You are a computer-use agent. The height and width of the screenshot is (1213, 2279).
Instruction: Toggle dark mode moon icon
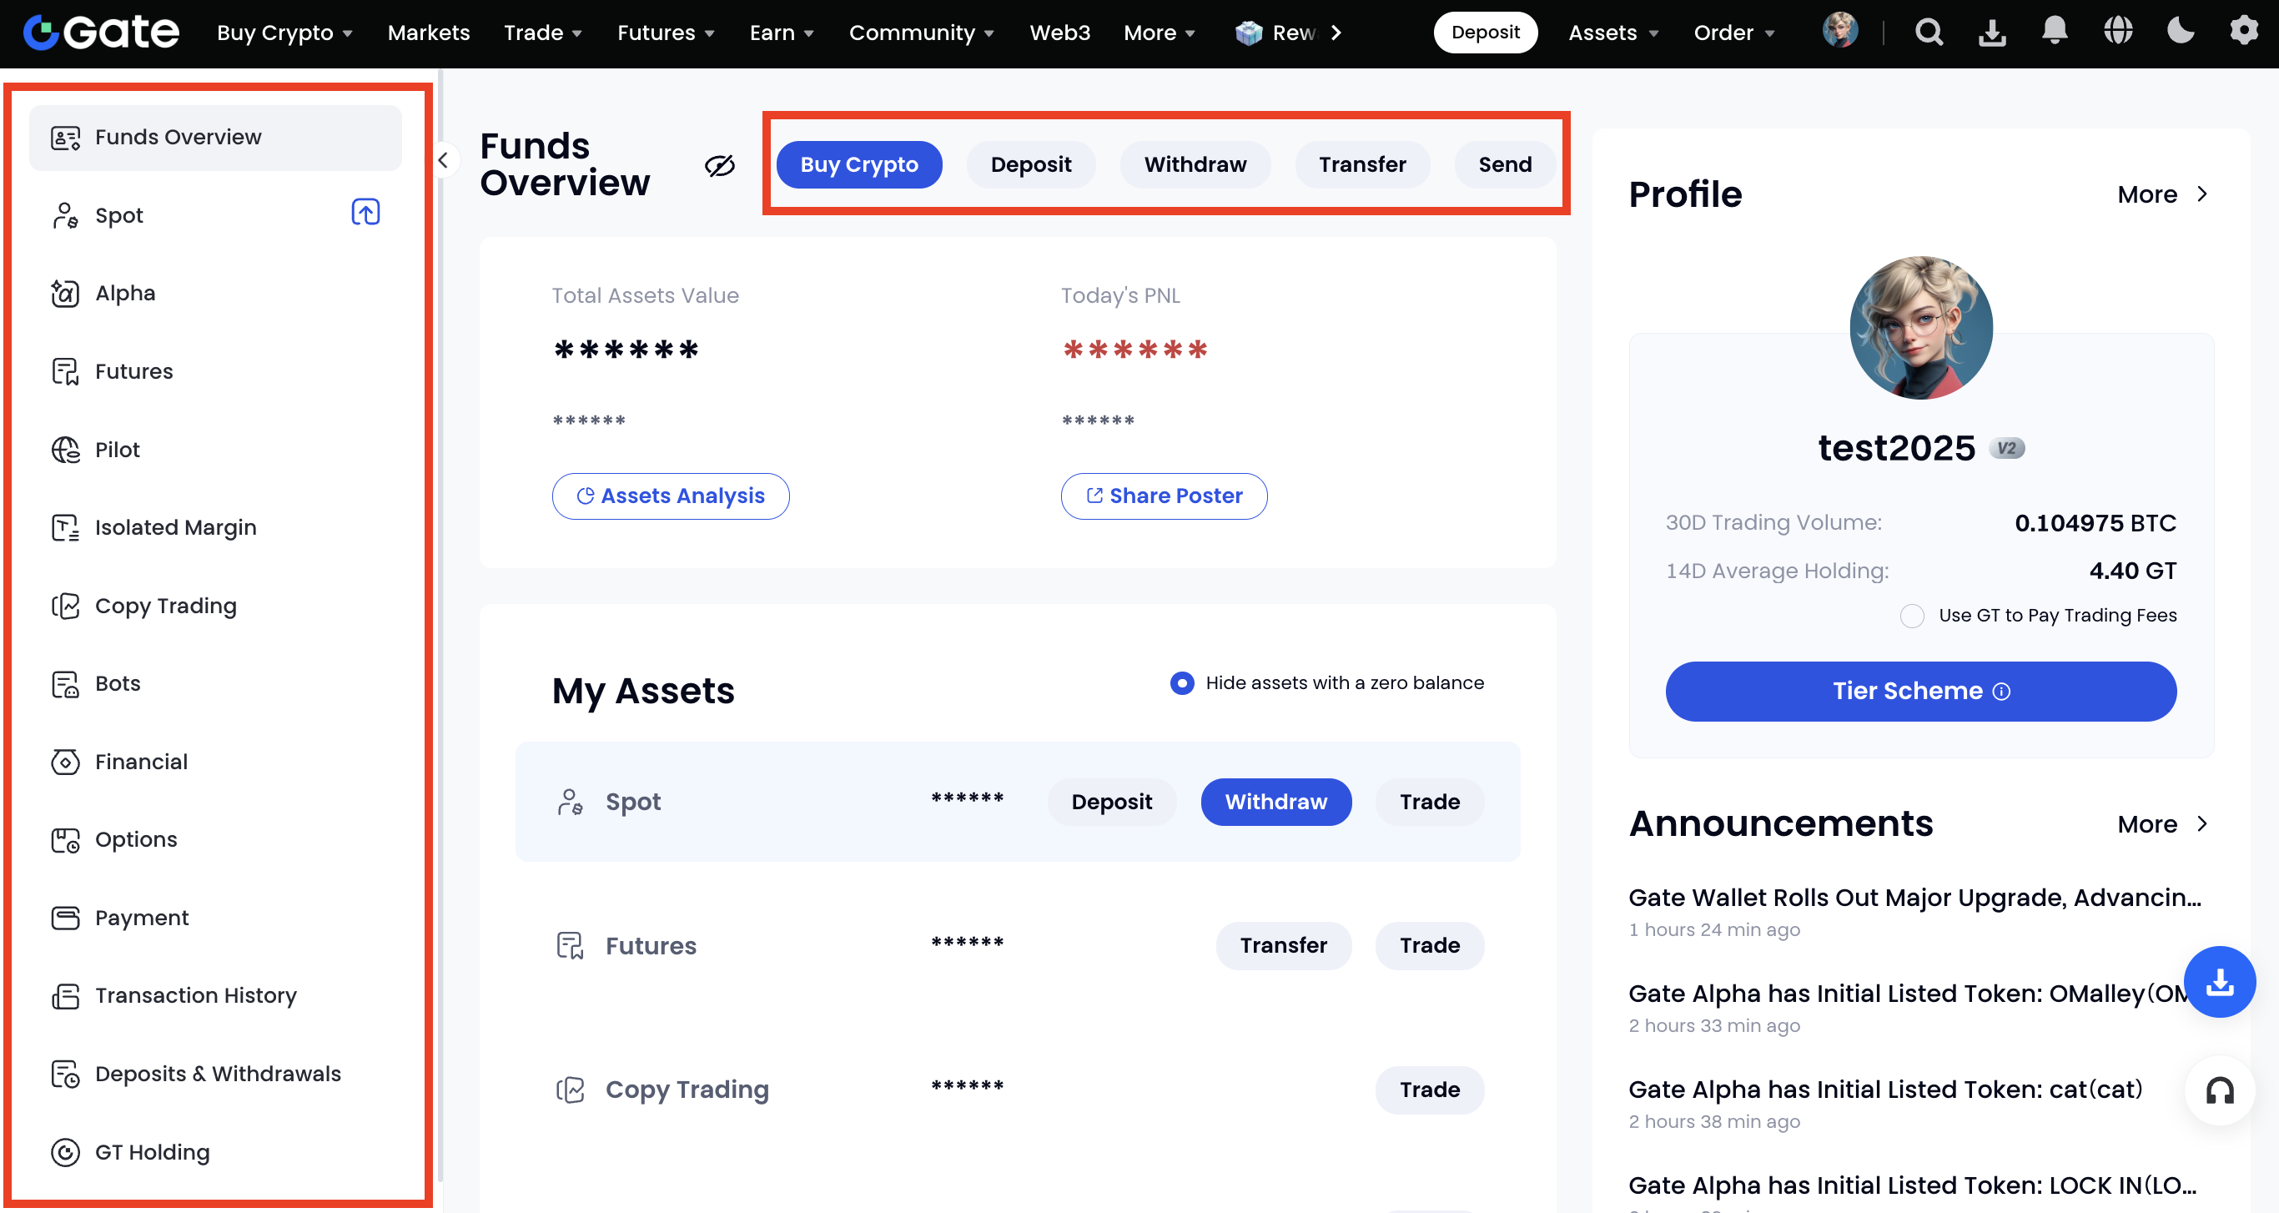pyautogui.click(x=2181, y=32)
